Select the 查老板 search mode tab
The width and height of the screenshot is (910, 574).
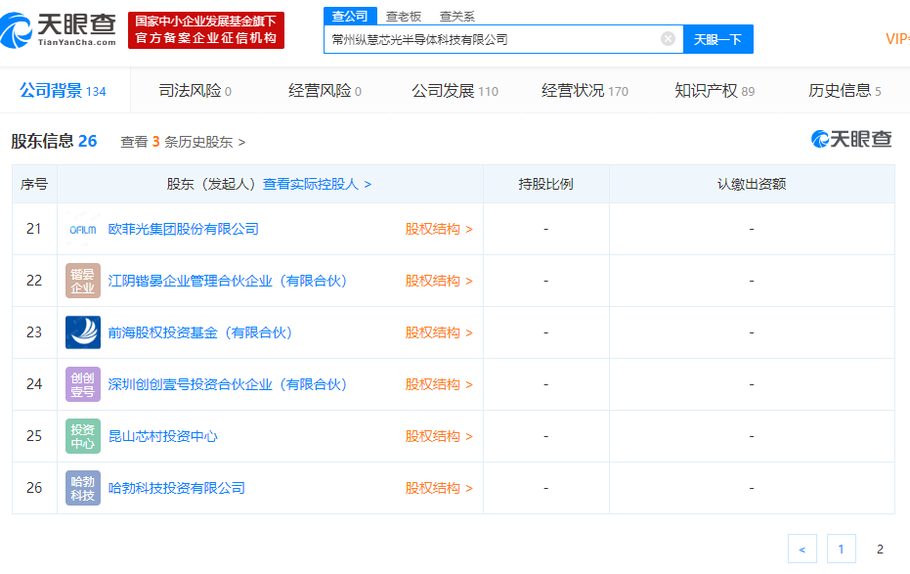403,16
